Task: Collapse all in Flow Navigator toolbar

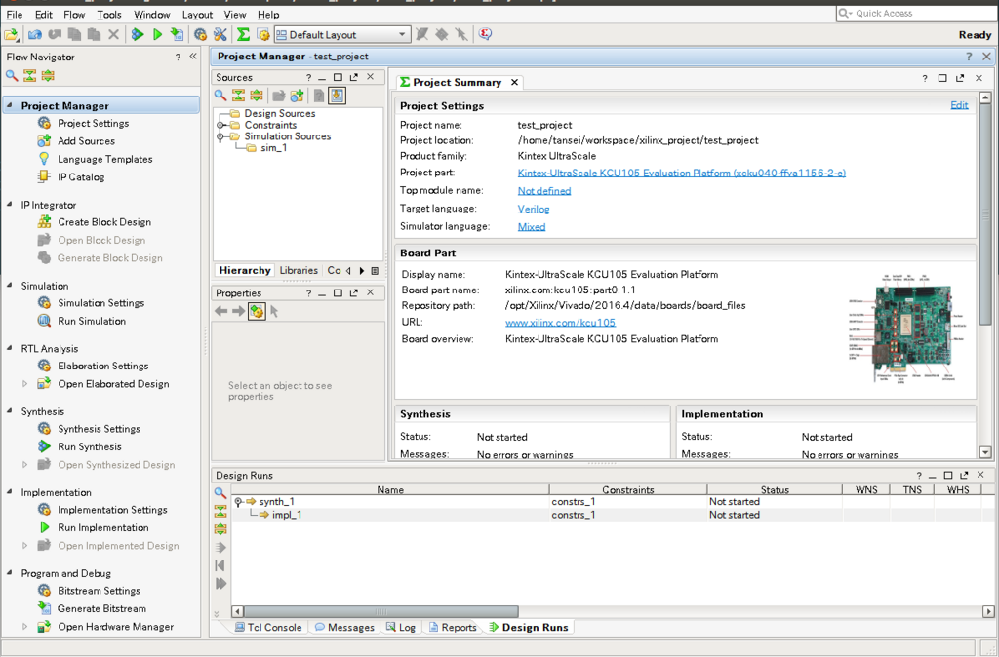Action: [29, 76]
